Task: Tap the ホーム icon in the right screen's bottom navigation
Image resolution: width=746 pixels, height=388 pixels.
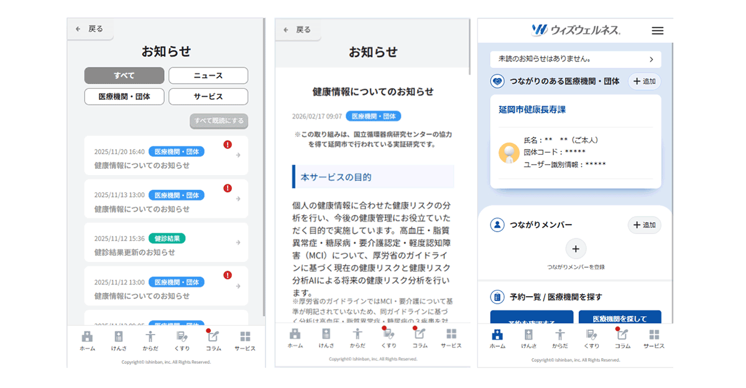Action: (x=497, y=339)
